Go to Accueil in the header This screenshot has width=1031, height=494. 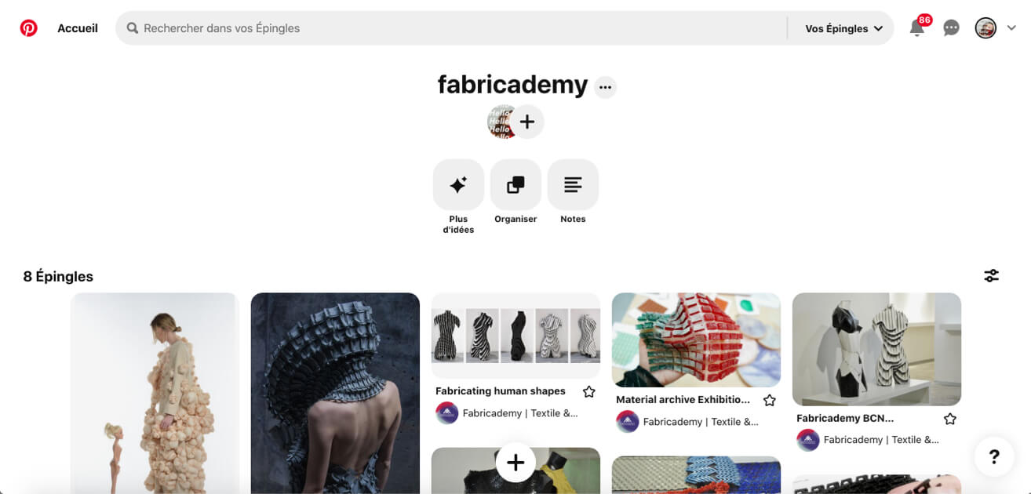point(78,28)
